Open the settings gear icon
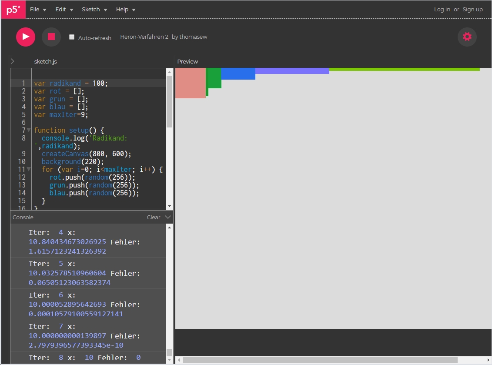The image size is (492, 365). point(467,37)
